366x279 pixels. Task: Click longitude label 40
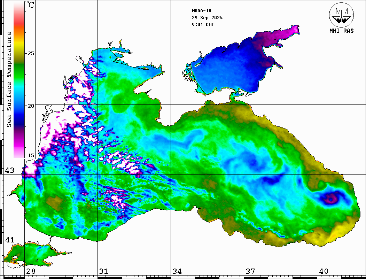coord(323,271)
